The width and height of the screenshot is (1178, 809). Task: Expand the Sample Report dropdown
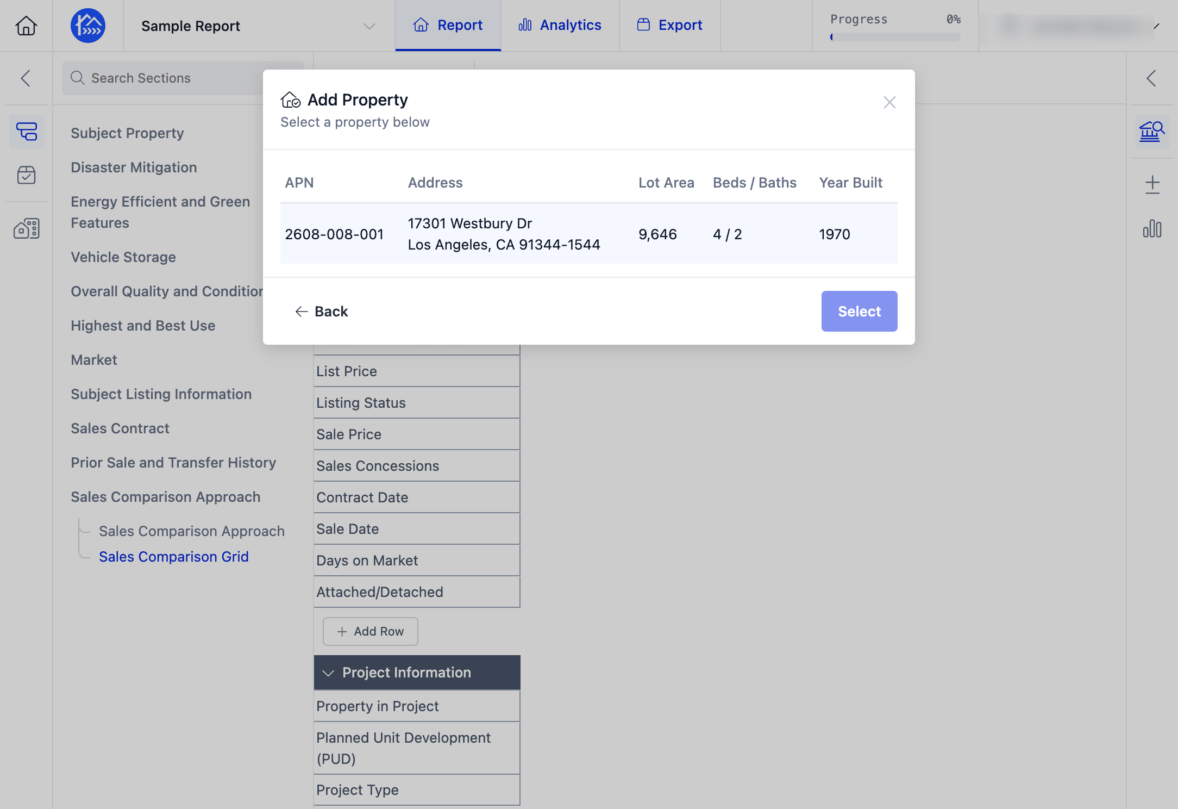click(369, 26)
